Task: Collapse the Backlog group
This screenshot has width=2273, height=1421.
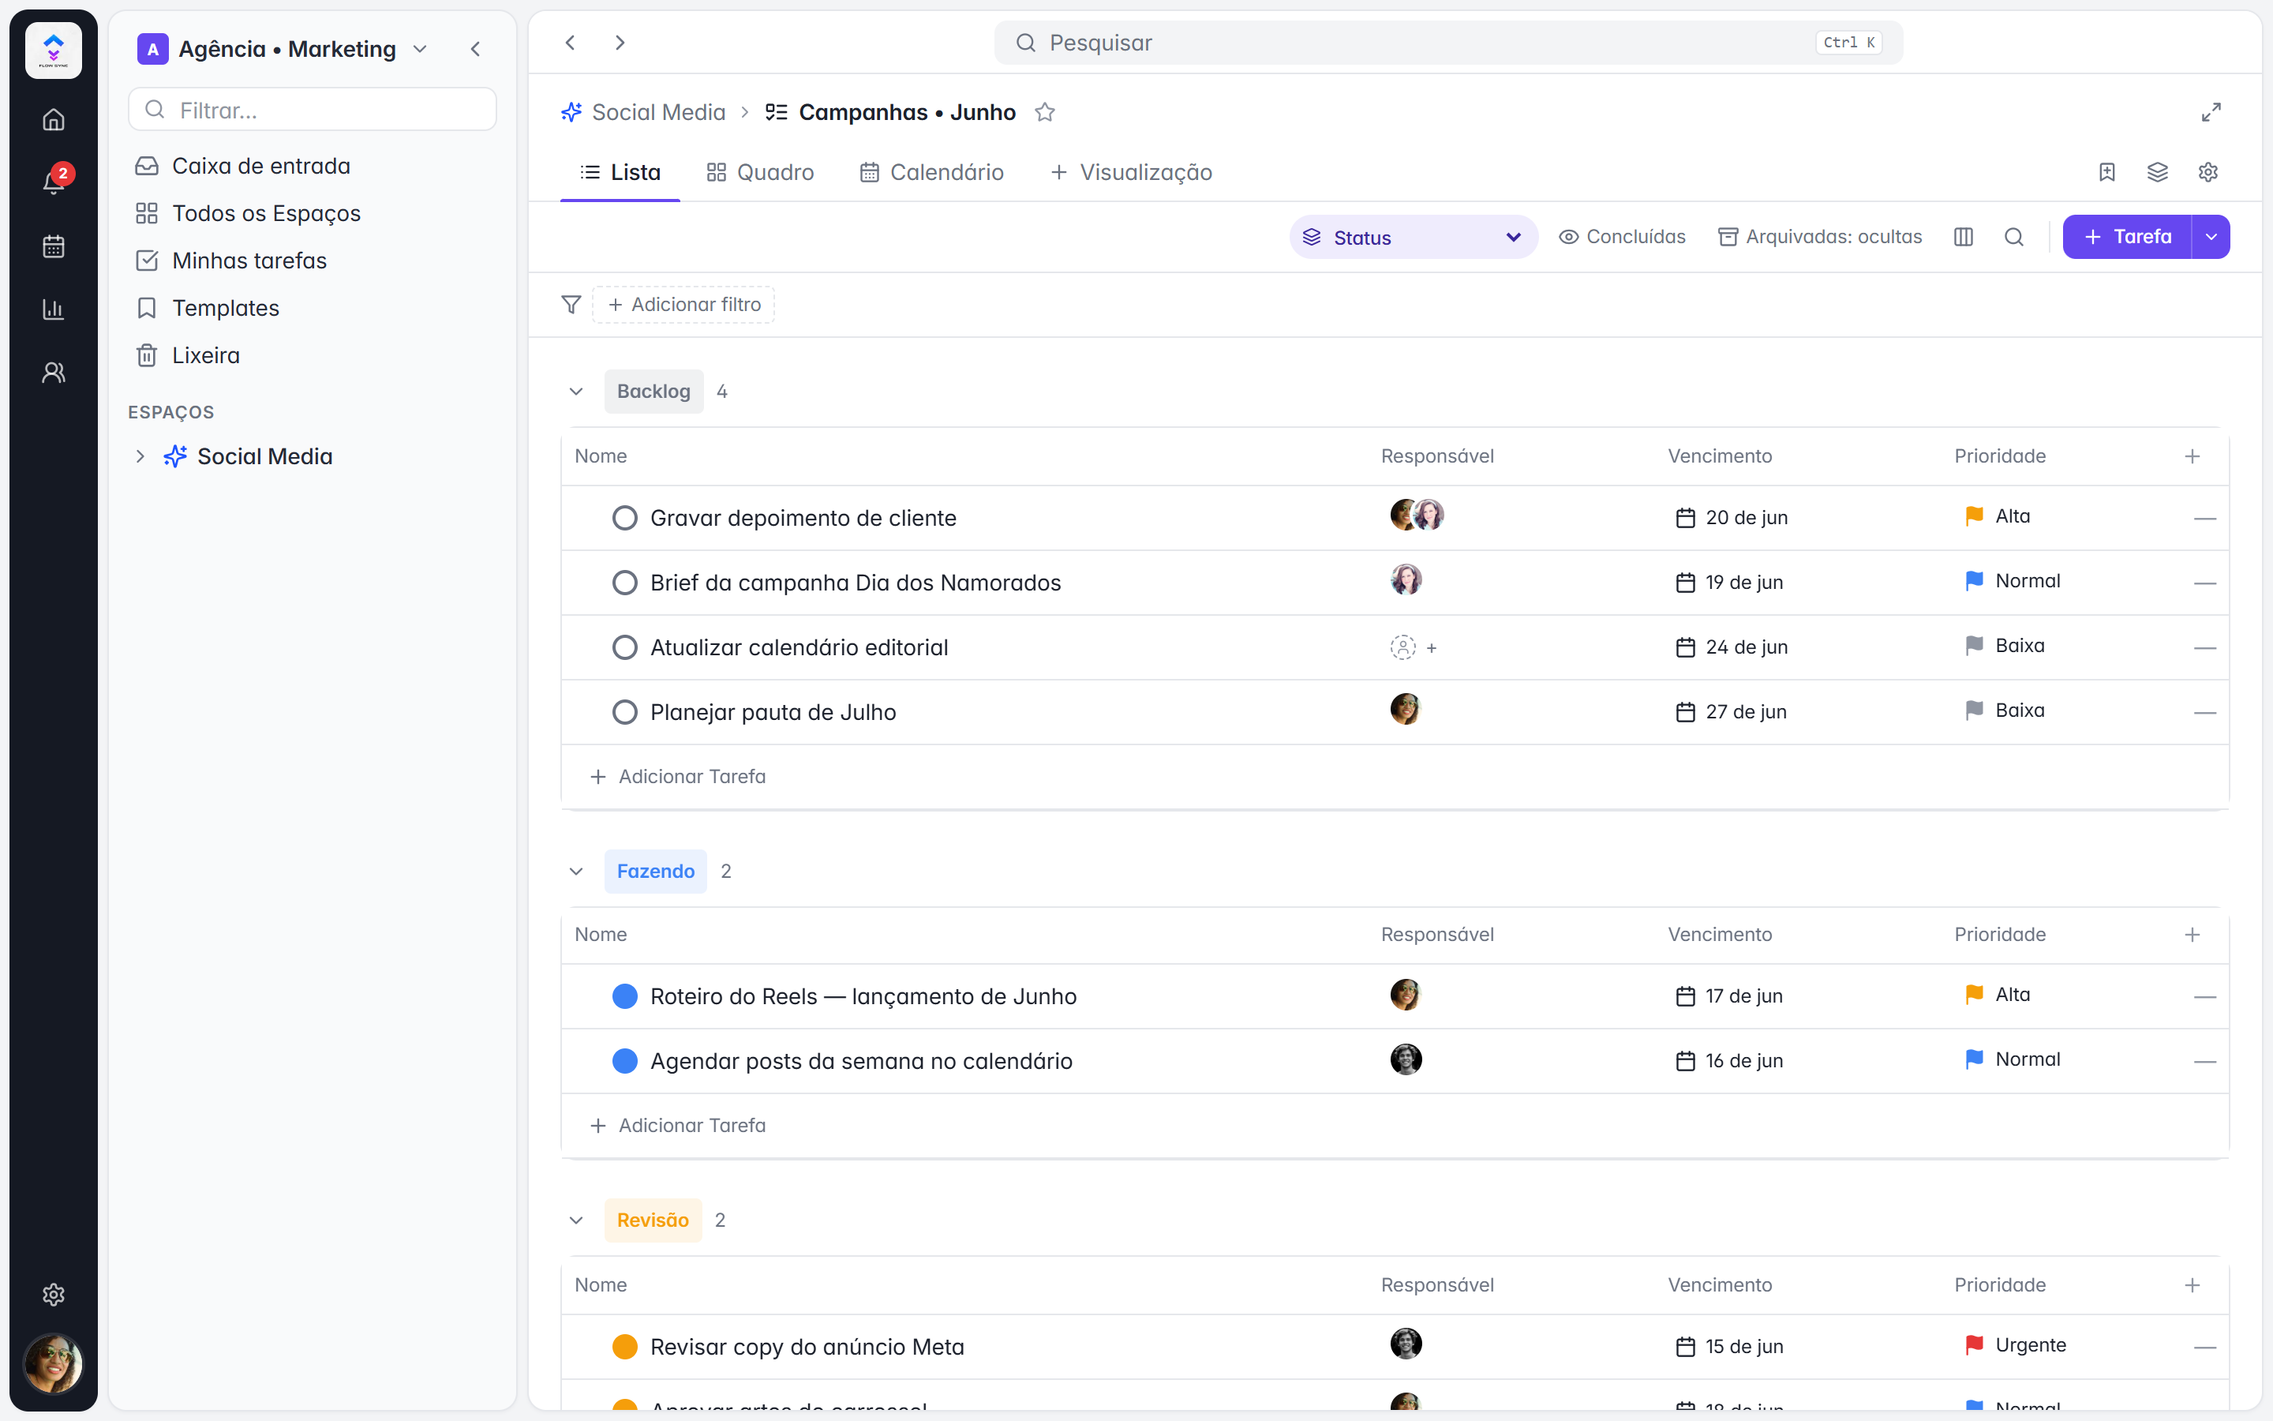Action: (x=576, y=392)
